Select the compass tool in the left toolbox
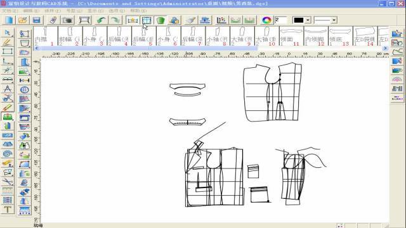 click(x=7, y=89)
